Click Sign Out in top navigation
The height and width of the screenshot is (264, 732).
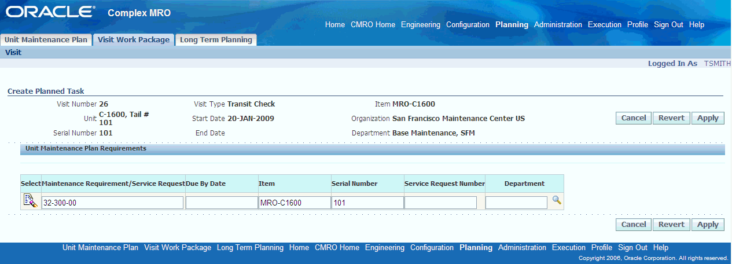[668, 25]
